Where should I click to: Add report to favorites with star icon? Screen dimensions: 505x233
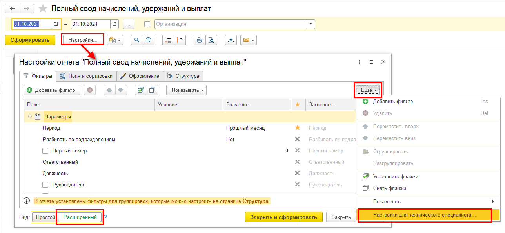click(x=44, y=9)
